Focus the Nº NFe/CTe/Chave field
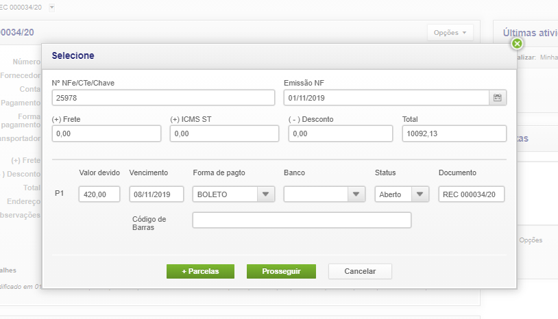The height and width of the screenshot is (319, 558). (x=163, y=98)
